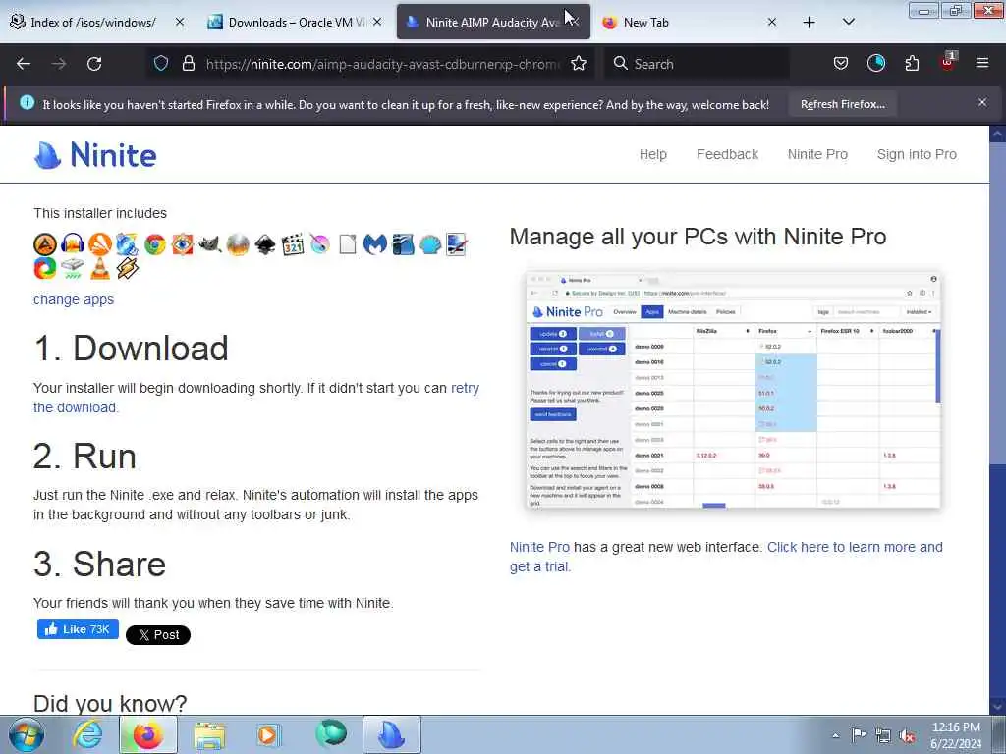Viewport: 1006px width, 754px height.
Task: Click the Ninite Pro web interface screenshot
Action: [x=733, y=389]
